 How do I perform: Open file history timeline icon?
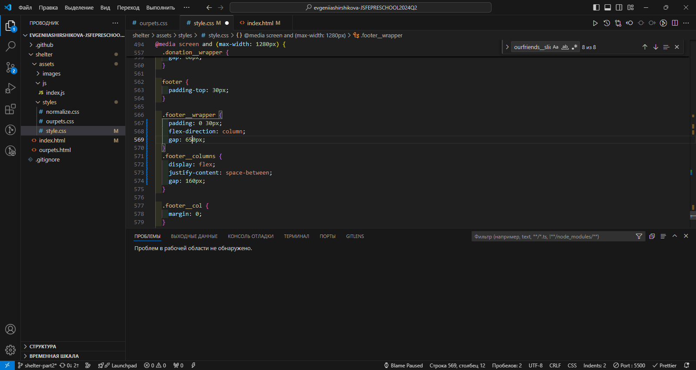pos(607,23)
